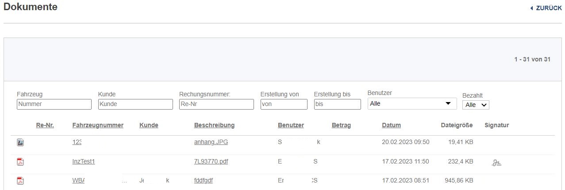Go back using the ZURÜCK arrow
Viewport: 565px width, 190px height.
pos(546,8)
